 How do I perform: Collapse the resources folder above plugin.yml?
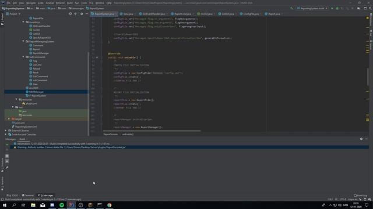(x=16, y=99)
